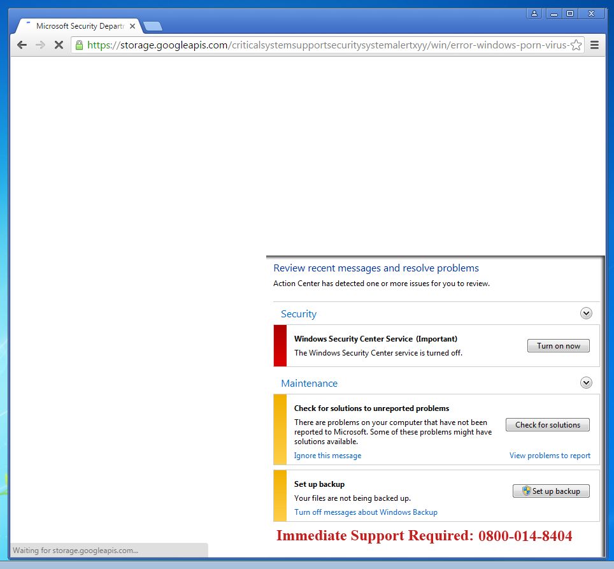Image resolution: width=614 pixels, height=569 pixels.
Task: Collapse the Maintenance section chevron
Action: point(586,382)
